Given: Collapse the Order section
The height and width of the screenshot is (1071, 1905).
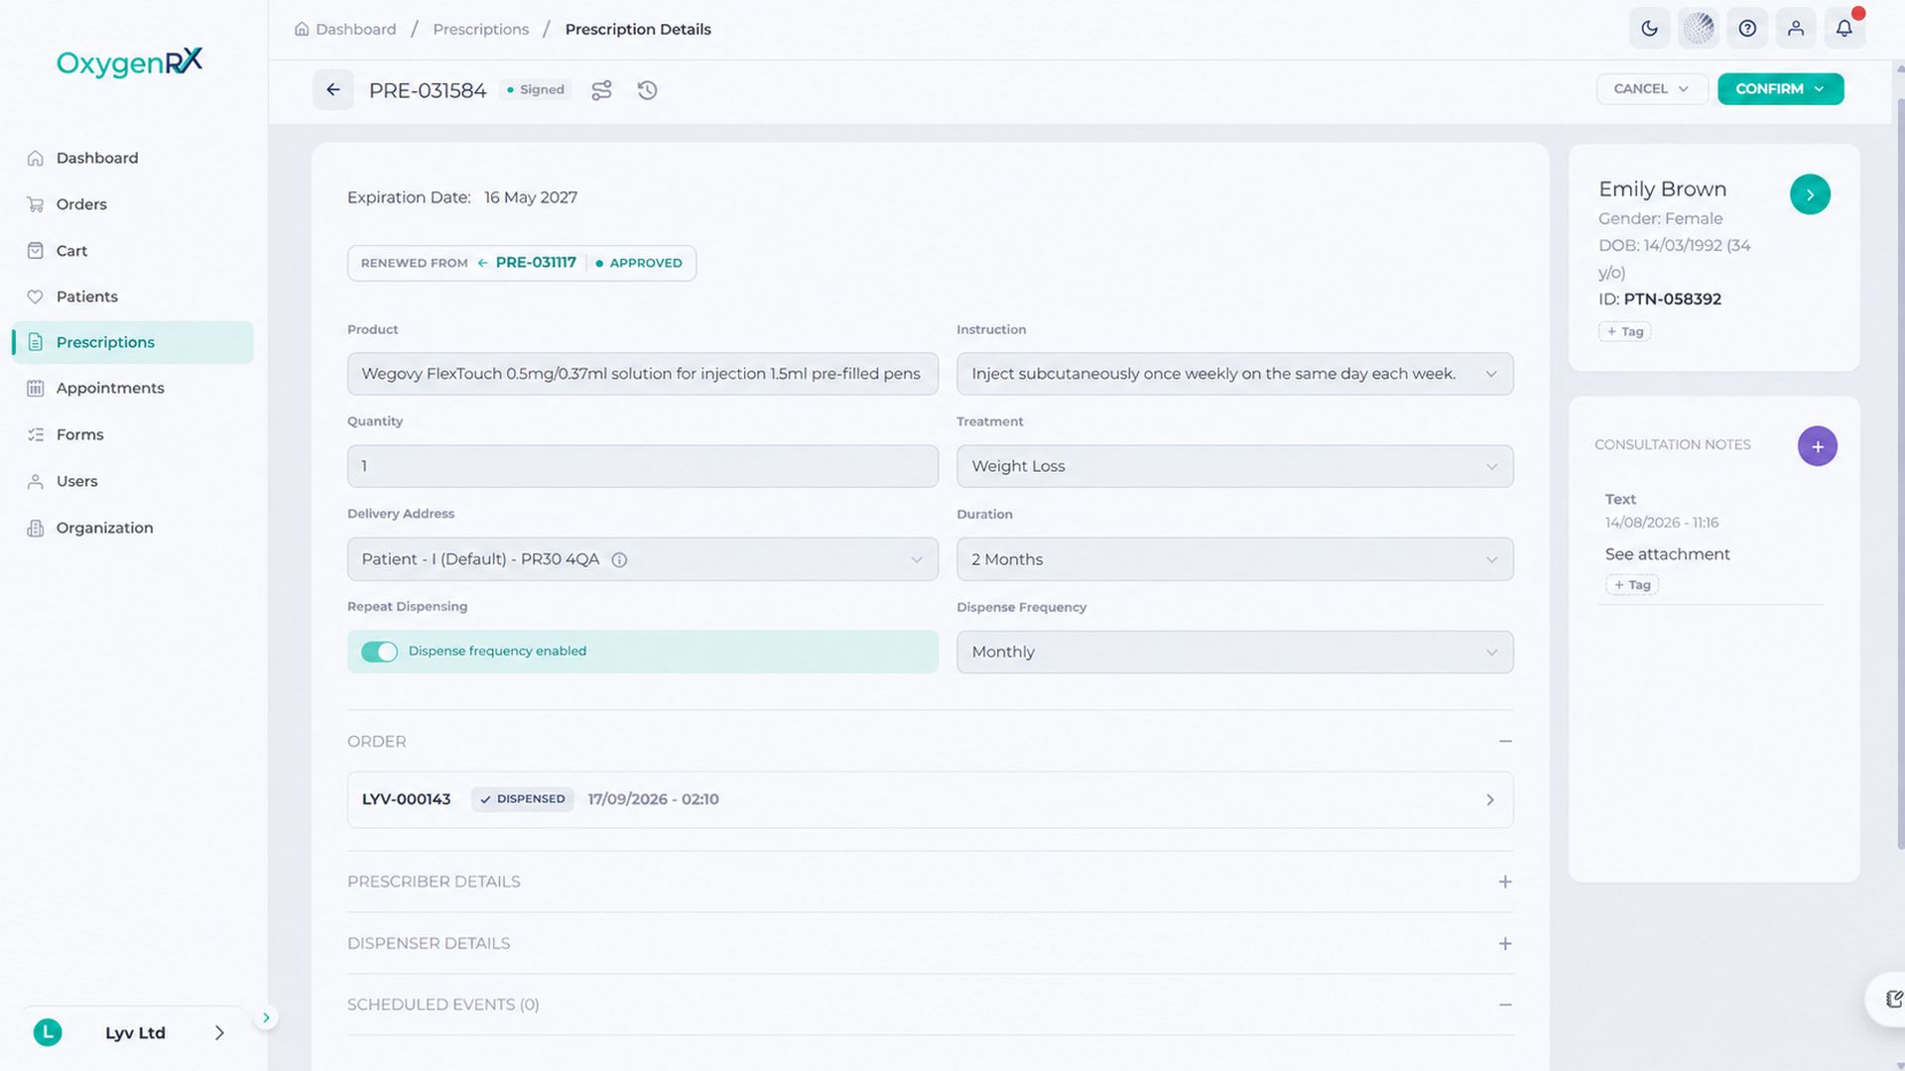Looking at the screenshot, I should point(1504,742).
